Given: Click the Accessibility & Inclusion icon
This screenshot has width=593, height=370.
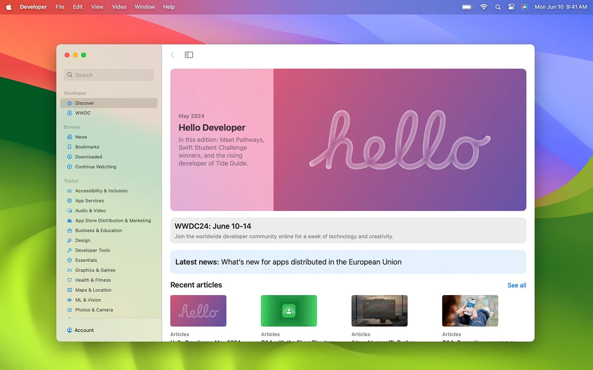Looking at the screenshot, I should point(69,191).
